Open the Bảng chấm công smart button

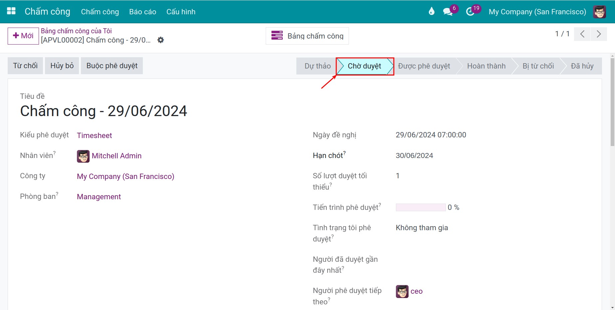point(307,36)
